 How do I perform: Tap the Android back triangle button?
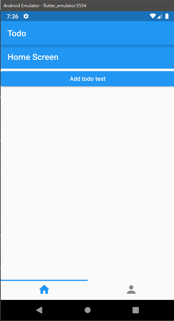coord(39,310)
